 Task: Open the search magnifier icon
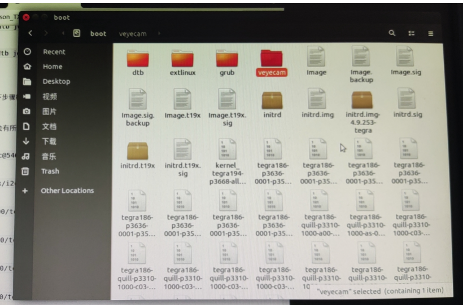[392, 33]
